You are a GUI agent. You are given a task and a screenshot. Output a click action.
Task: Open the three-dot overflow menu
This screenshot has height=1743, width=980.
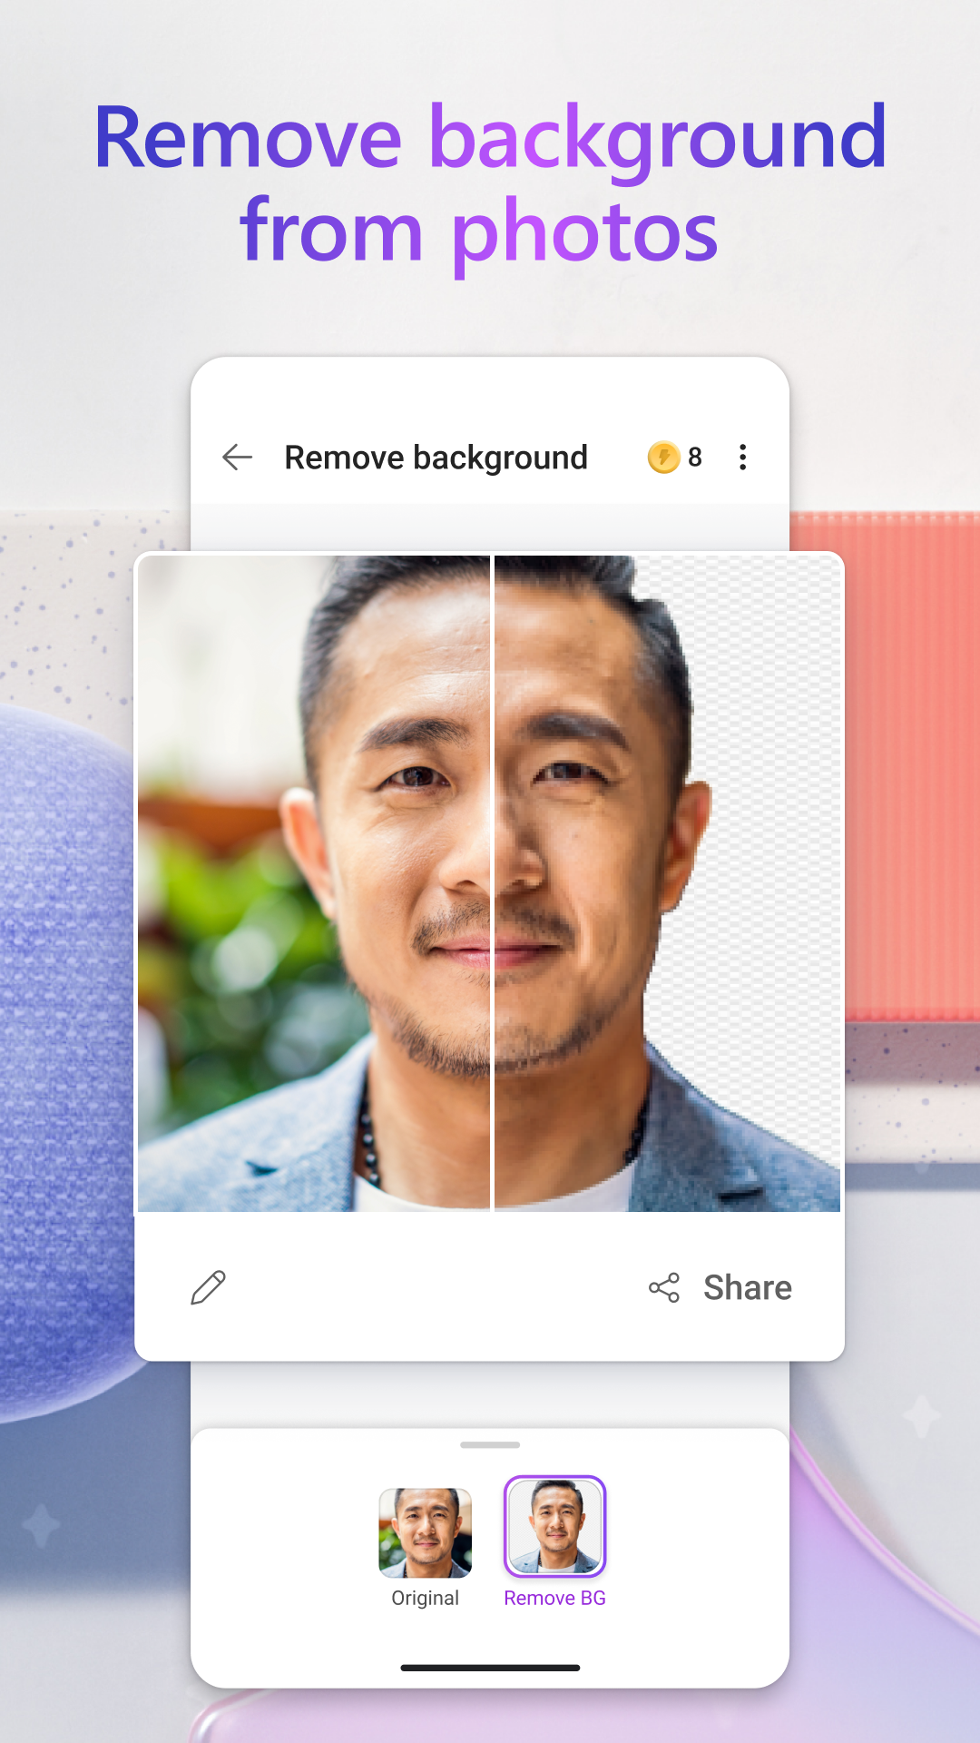pos(742,457)
